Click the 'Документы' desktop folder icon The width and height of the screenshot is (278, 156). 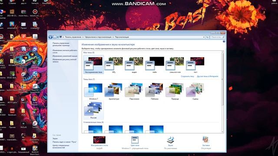click(x=35, y=138)
